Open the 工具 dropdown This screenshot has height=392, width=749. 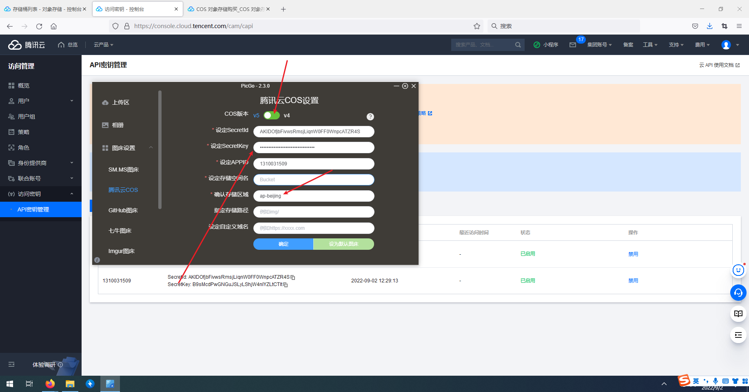click(650, 45)
